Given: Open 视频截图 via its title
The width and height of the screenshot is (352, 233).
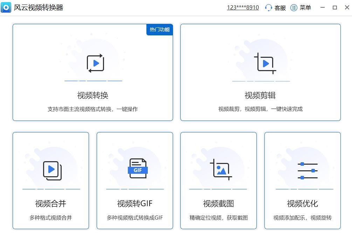Looking at the screenshot, I should (x=219, y=204).
